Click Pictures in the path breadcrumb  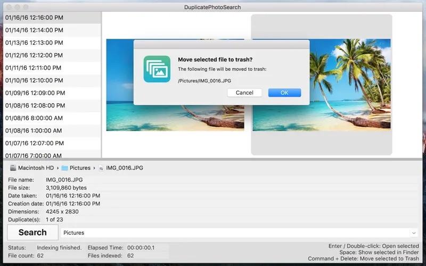(x=80, y=168)
